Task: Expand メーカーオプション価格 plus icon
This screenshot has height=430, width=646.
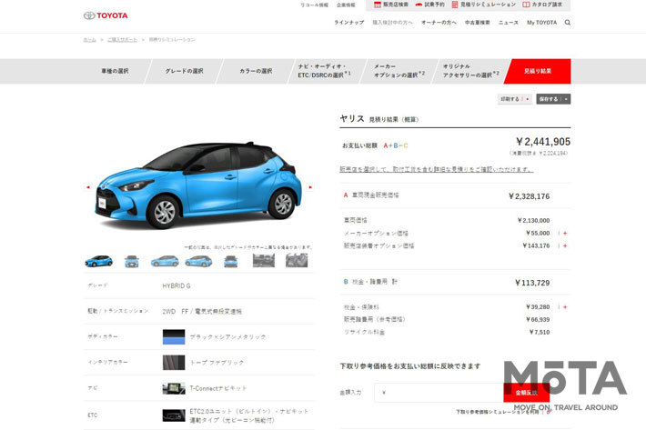Action: coord(565,234)
